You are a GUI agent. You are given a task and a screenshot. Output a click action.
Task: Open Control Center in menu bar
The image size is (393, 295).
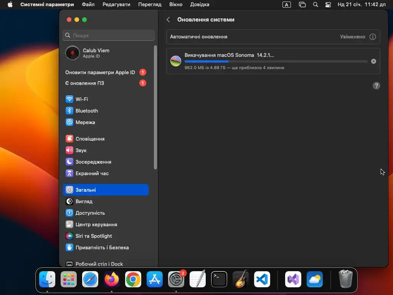click(328, 5)
